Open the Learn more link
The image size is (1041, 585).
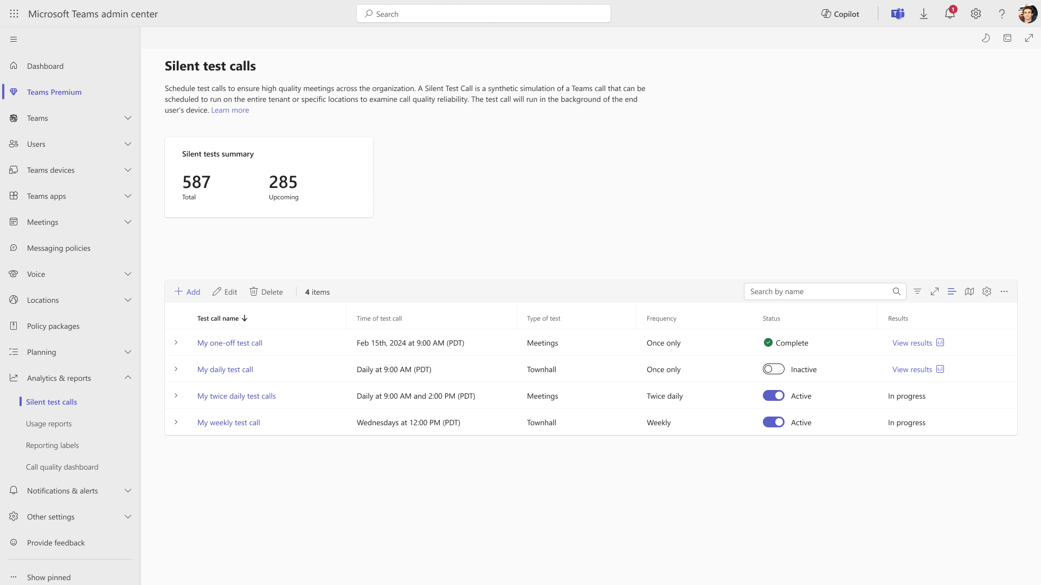[230, 110]
